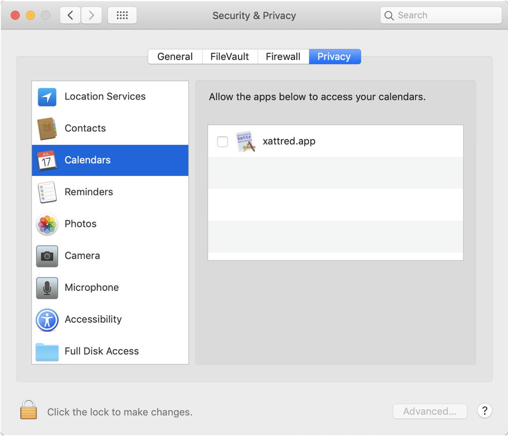Open Reminders via its list icon
Screen dimensions: 508x436
[47, 192]
